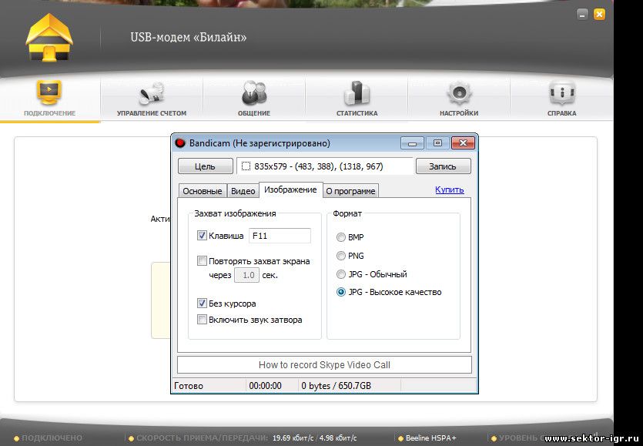Click the Beeline house logo

point(49,37)
